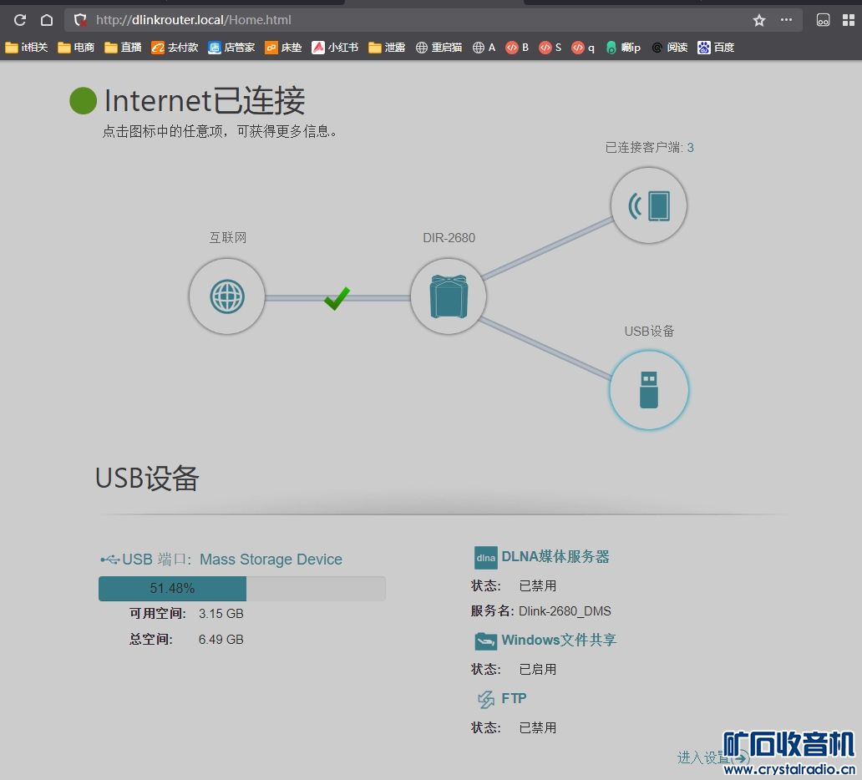Click the 'USB设备' section heading
862x780 pixels.
147,478
